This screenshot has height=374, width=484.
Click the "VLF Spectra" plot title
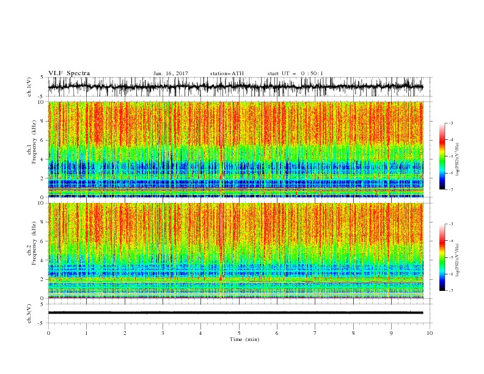pyautogui.click(x=69, y=73)
